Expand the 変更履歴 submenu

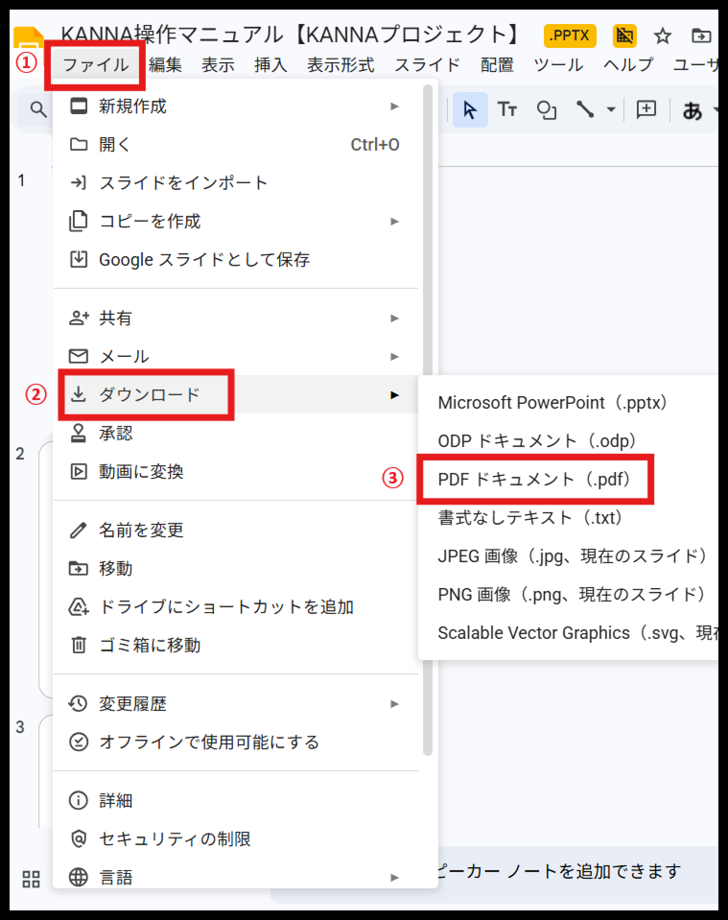click(235, 704)
